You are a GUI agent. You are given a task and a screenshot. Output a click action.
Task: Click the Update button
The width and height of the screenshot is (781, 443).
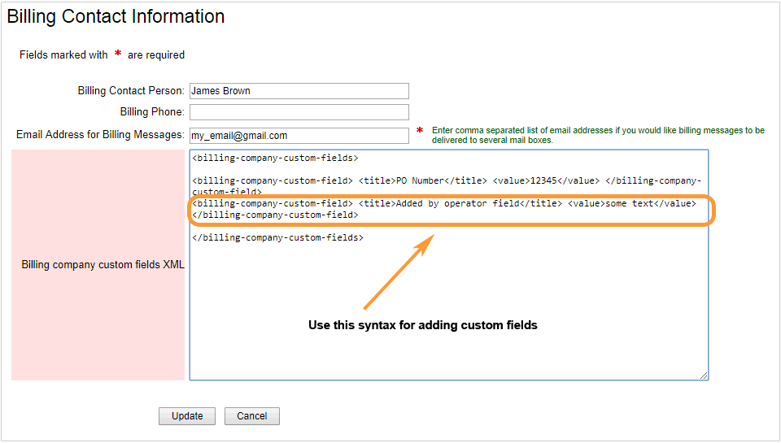187,416
